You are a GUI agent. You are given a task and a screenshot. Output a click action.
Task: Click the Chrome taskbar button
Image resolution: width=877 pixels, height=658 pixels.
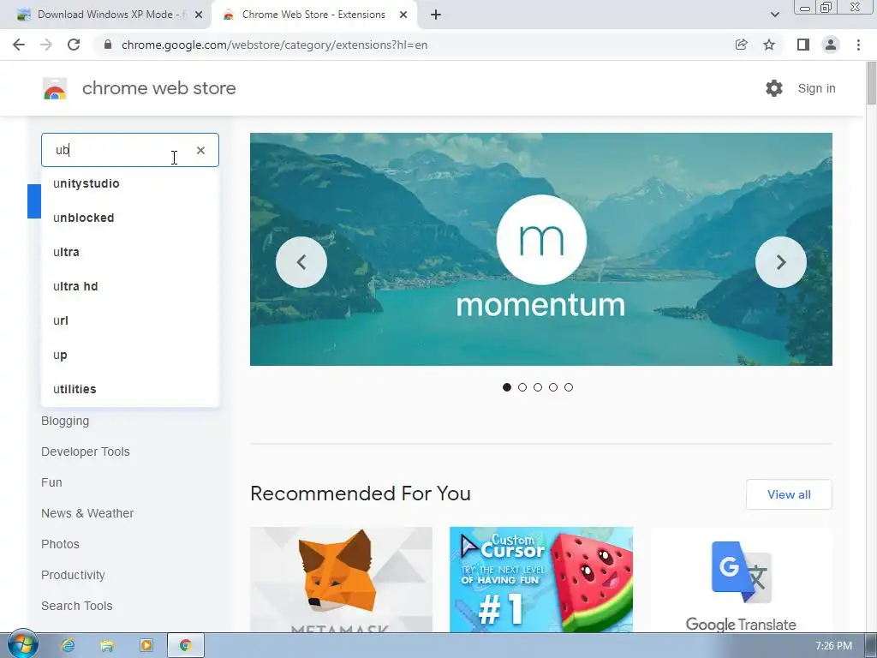(186, 646)
